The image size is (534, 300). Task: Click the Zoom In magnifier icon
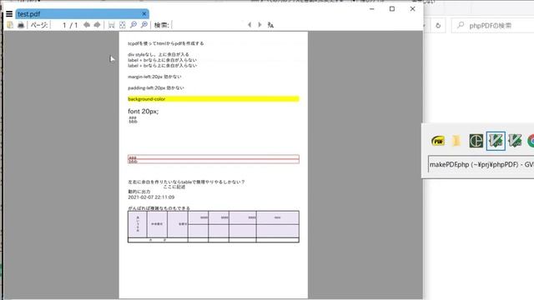[x=144, y=25]
